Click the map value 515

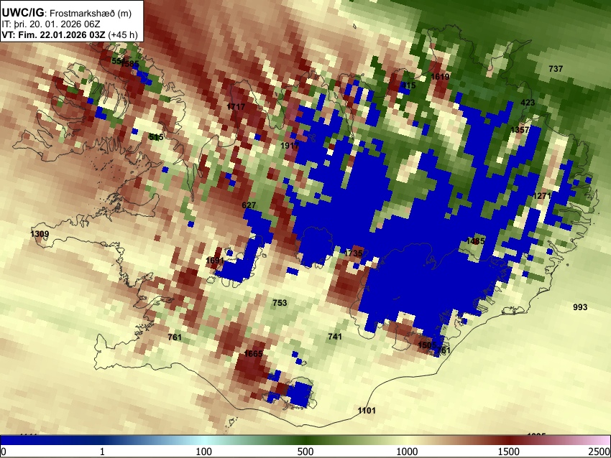[156, 137]
